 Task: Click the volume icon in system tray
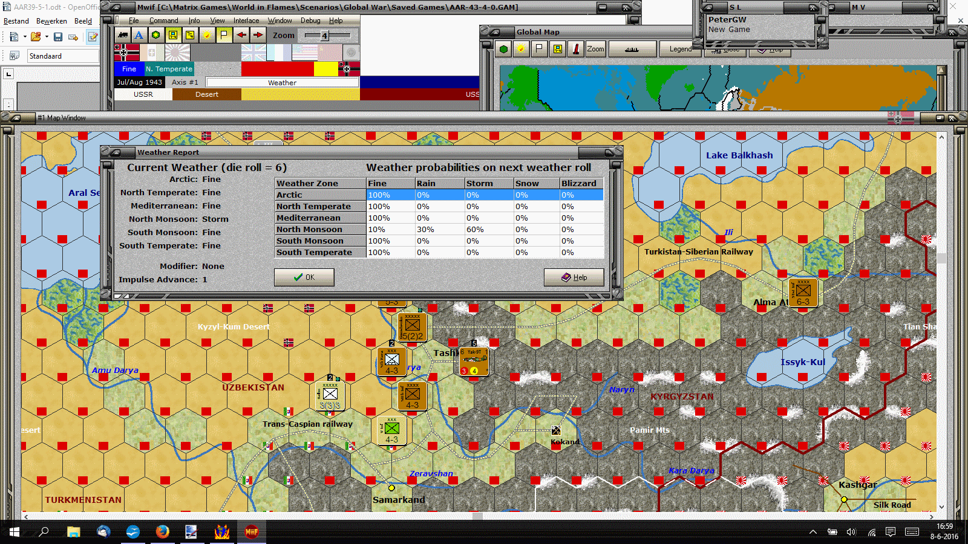tap(851, 532)
